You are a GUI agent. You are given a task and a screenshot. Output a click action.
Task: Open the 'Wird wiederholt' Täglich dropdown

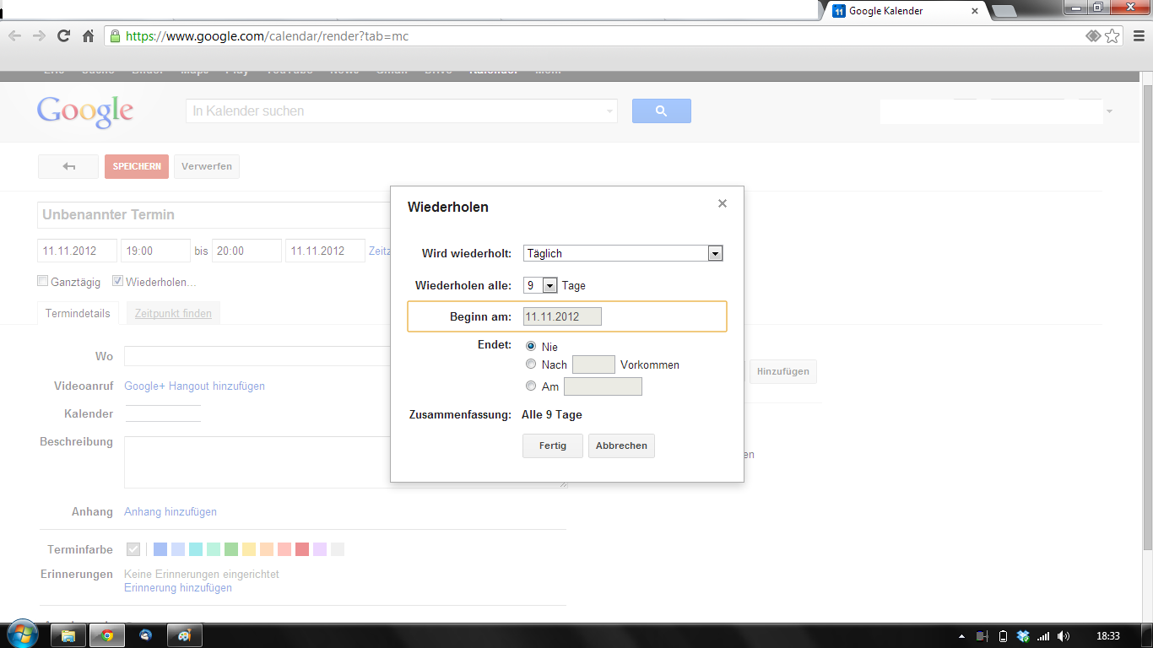(x=623, y=253)
